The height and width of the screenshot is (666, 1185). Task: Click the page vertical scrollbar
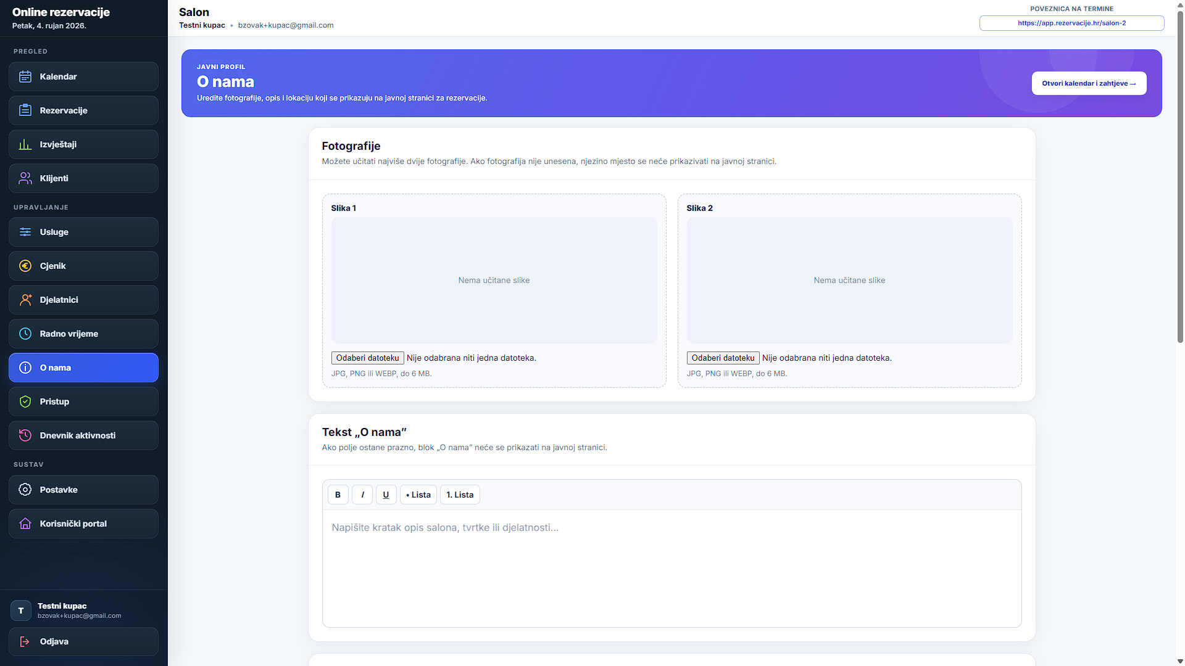coord(1180,176)
